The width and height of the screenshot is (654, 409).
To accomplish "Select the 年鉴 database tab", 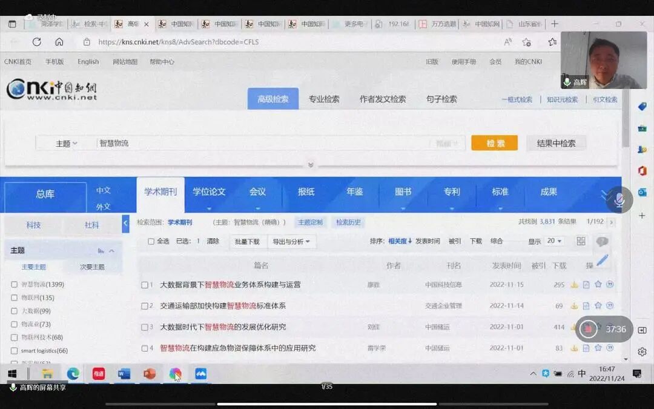I will click(x=354, y=192).
